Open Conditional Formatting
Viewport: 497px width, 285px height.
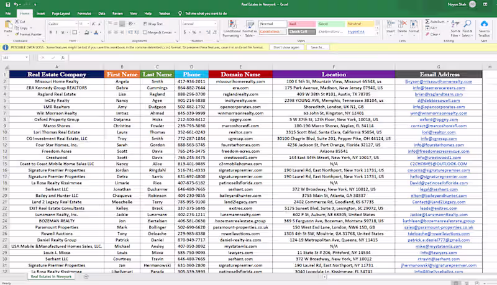pos(232,29)
